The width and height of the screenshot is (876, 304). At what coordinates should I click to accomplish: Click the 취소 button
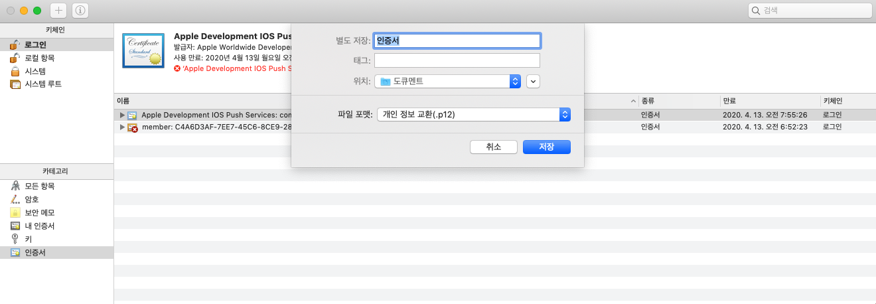[493, 147]
